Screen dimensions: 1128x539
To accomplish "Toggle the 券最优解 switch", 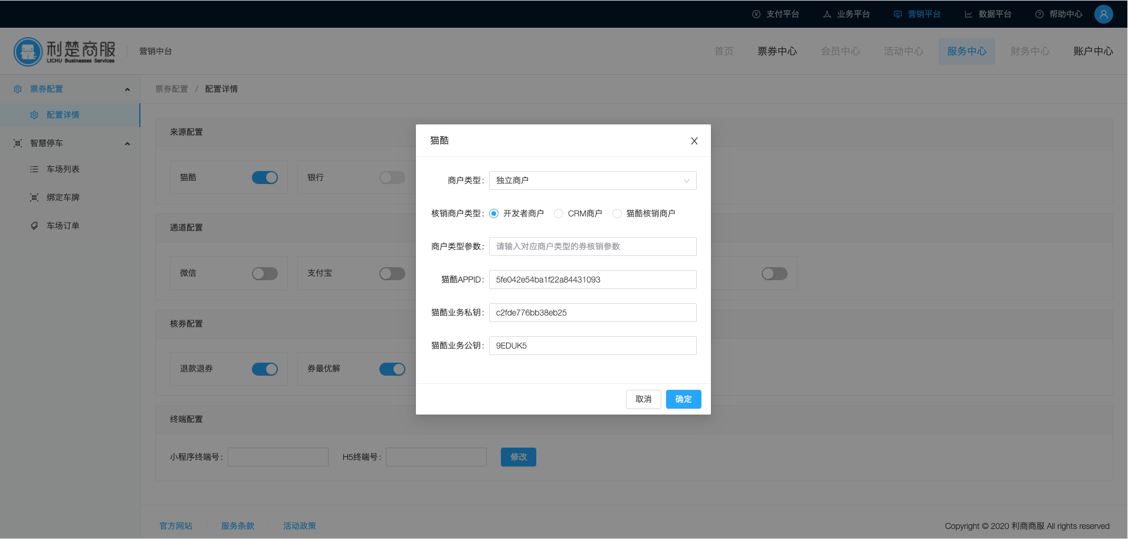I will click(x=392, y=369).
